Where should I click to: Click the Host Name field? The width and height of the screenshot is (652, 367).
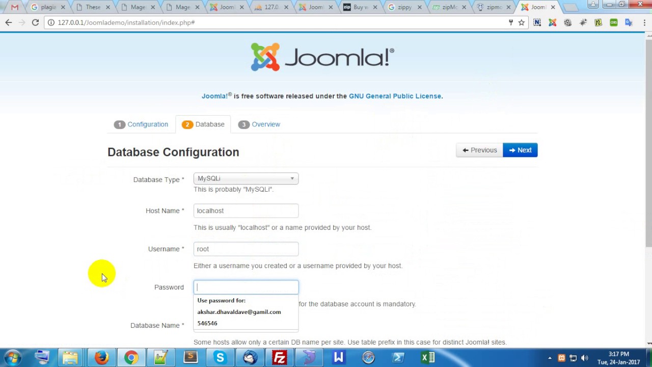246,211
